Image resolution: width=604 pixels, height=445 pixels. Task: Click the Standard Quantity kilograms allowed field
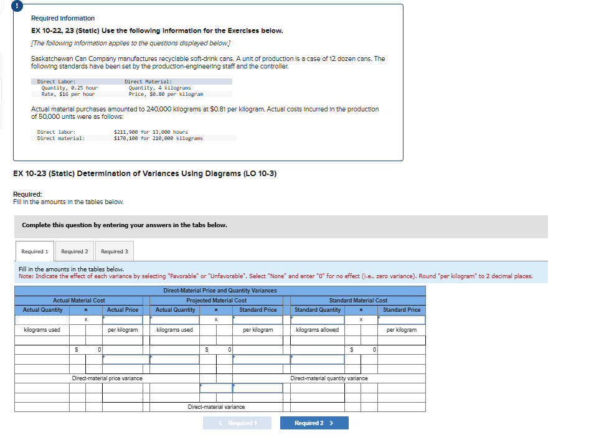point(318,319)
